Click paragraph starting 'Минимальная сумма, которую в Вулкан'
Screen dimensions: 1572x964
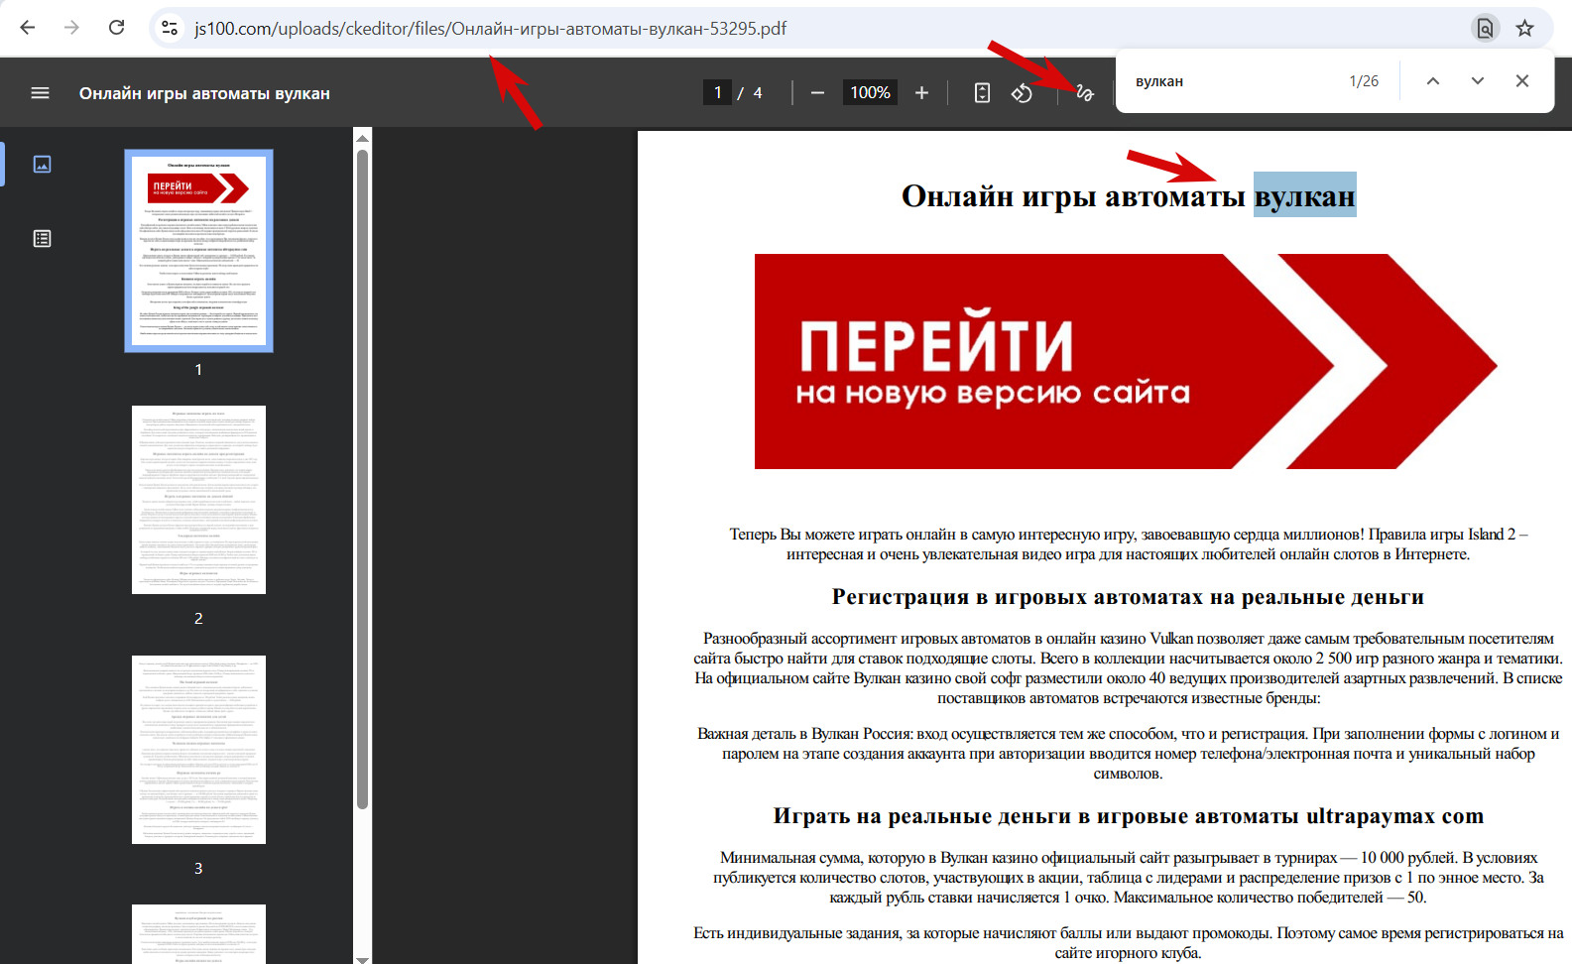tap(1128, 878)
